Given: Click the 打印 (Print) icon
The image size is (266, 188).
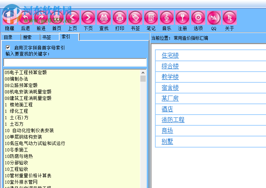Looking at the screenshot, I should pyautogui.click(x=120, y=17).
